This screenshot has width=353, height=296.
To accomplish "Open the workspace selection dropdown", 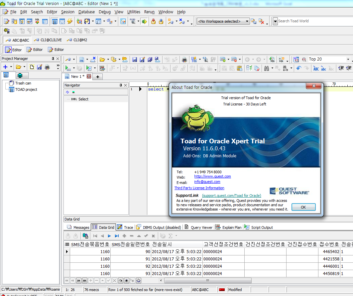I will 247,21.
